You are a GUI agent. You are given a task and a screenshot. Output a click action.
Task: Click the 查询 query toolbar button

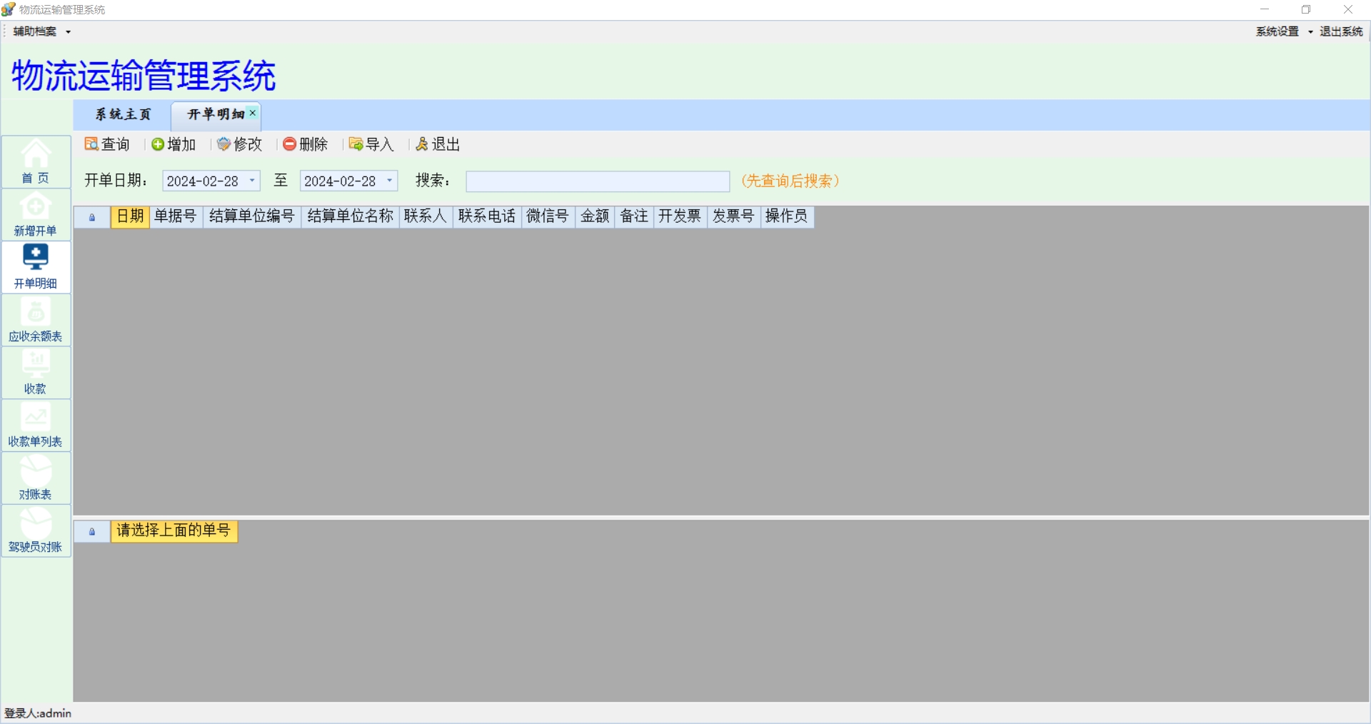click(107, 144)
